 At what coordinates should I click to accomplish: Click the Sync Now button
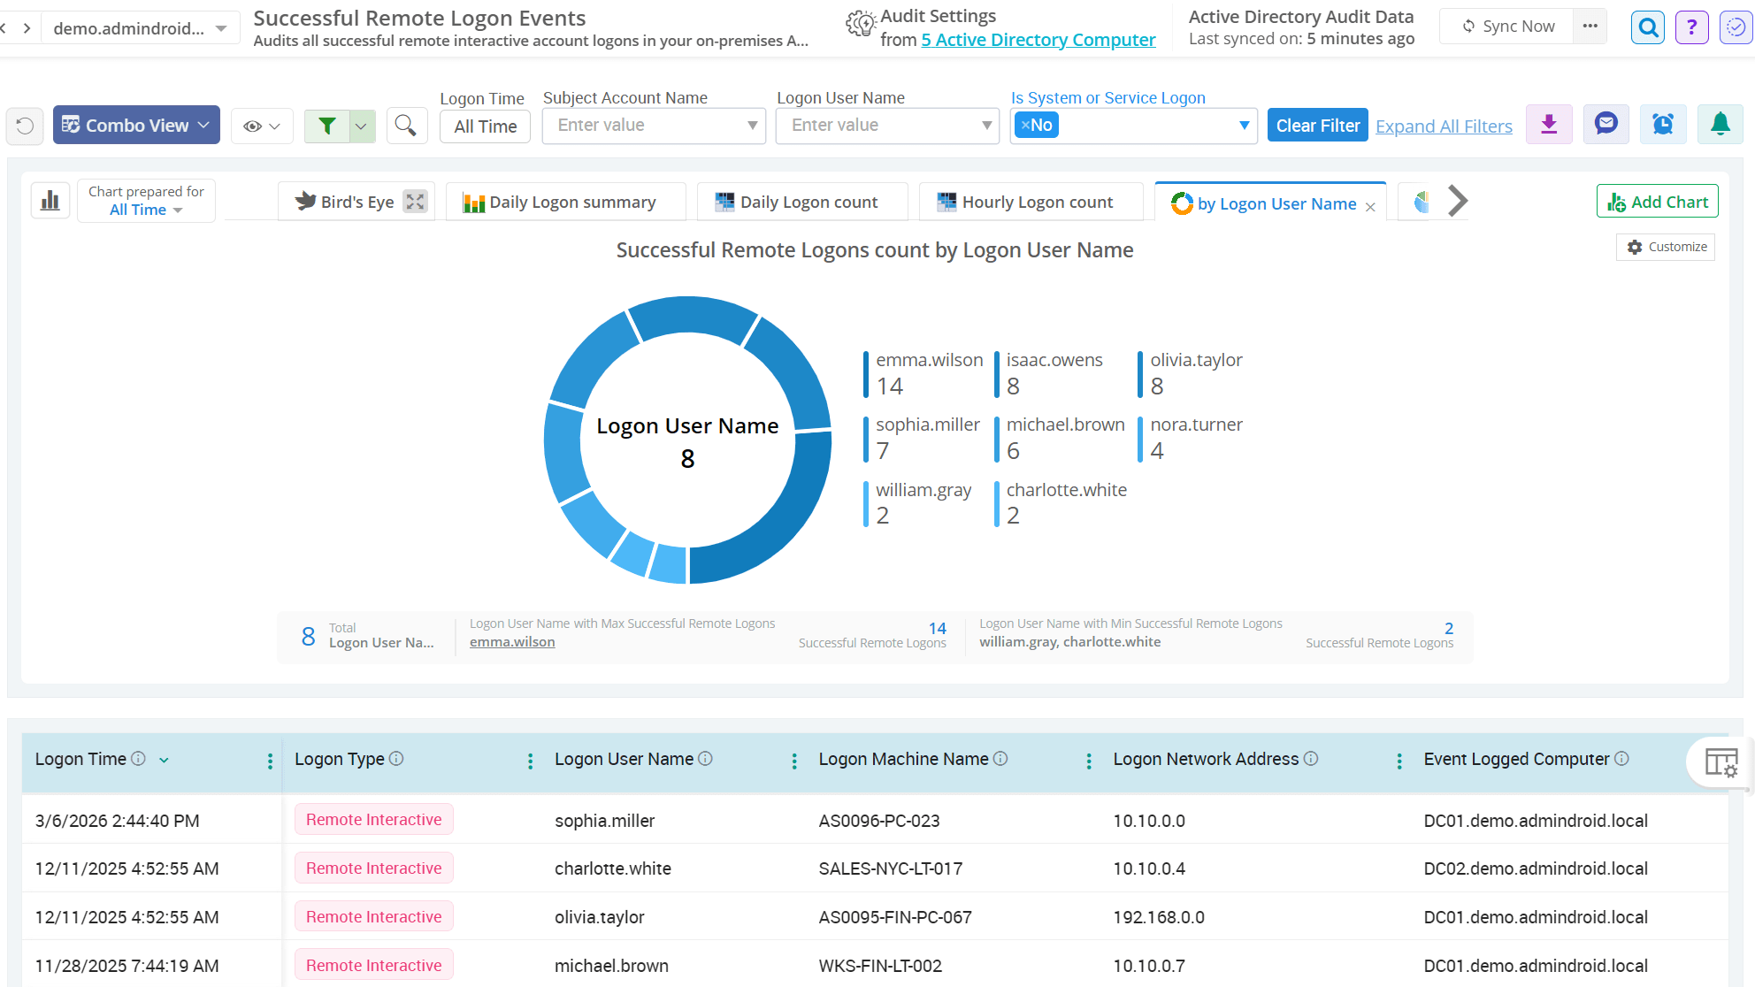[x=1508, y=26]
